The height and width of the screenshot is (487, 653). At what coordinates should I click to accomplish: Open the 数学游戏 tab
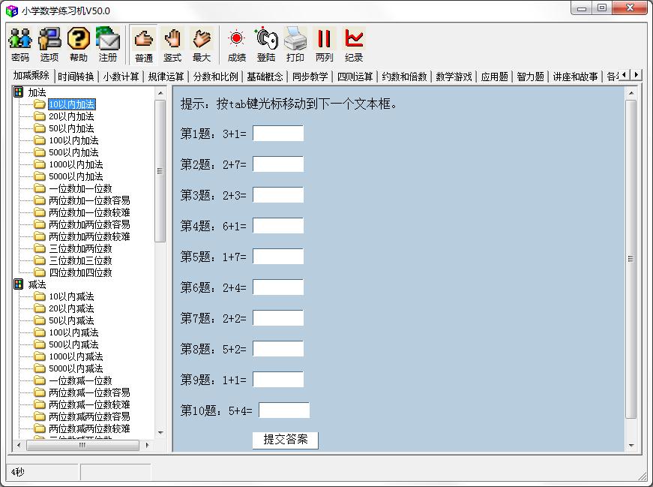[454, 77]
